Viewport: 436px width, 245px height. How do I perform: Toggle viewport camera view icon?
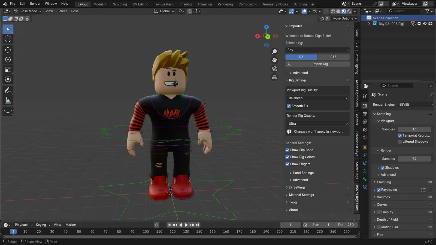tap(274, 69)
